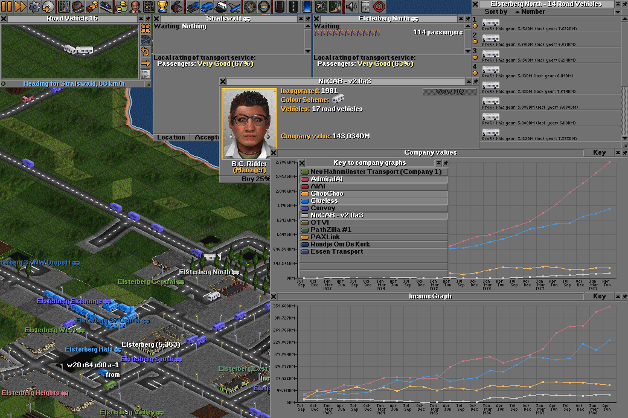
Task: Toggle AdmiralAI in company graph key
Action: pyautogui.click(x=374, y=179)
